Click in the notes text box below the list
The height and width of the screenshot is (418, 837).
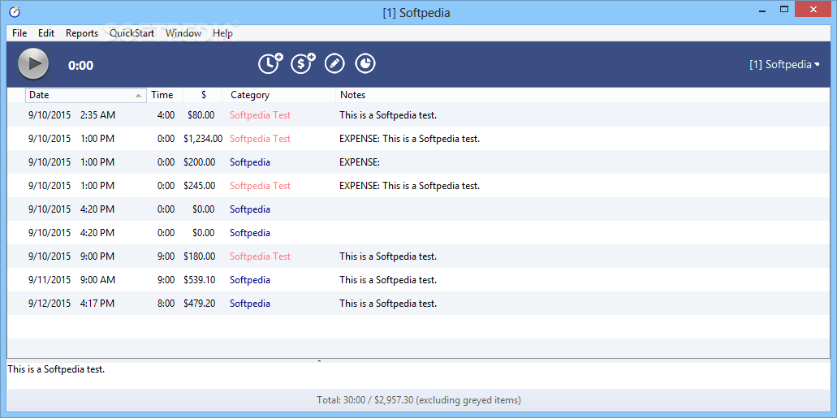pos(419,376)
